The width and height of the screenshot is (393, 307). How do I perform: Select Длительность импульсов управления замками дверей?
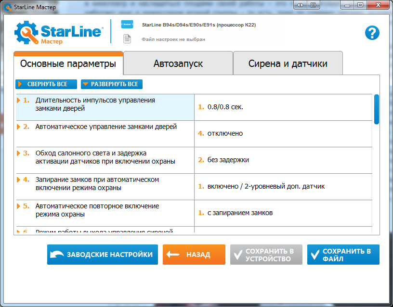click(105, 107)
